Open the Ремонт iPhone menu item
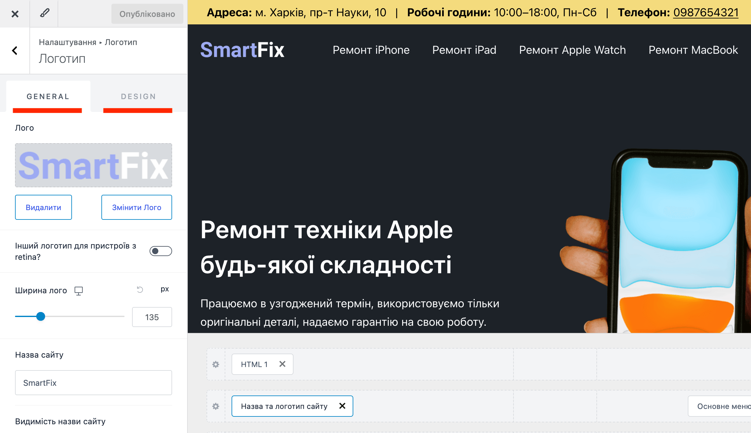 click(371, 50)
